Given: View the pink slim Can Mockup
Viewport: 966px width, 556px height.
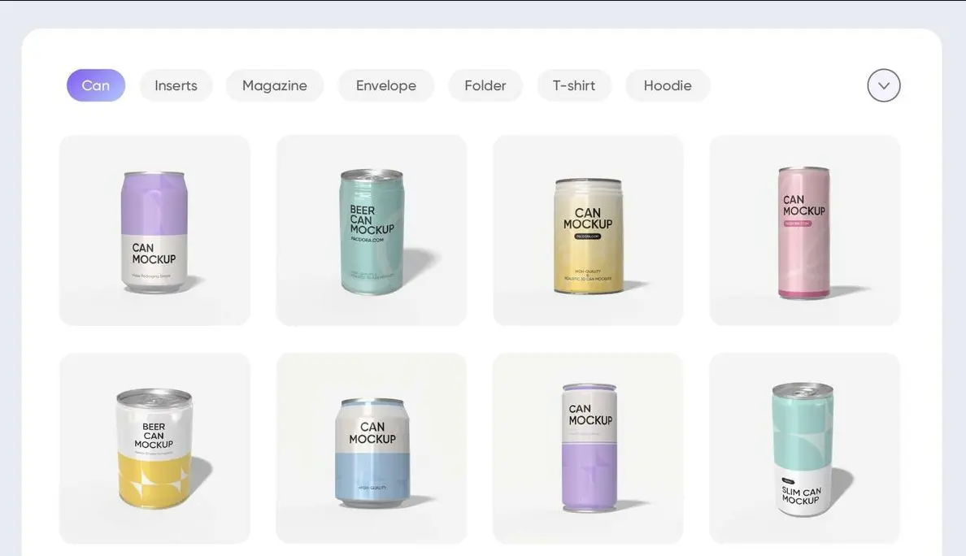Looking at the screenshot, I should [x=804, y=230].
